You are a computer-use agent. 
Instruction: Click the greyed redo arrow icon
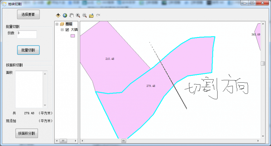tap(98, 15)
